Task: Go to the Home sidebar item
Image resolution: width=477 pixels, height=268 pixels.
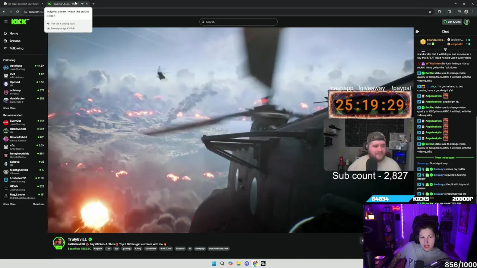Action: [14, 33]
